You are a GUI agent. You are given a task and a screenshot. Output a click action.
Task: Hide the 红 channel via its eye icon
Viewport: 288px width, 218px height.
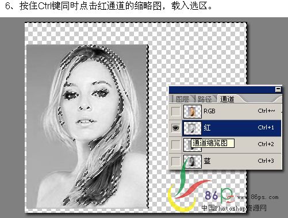point(175,128)
